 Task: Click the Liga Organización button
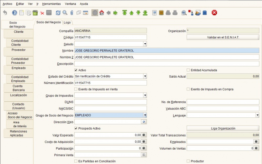point(223,128)
